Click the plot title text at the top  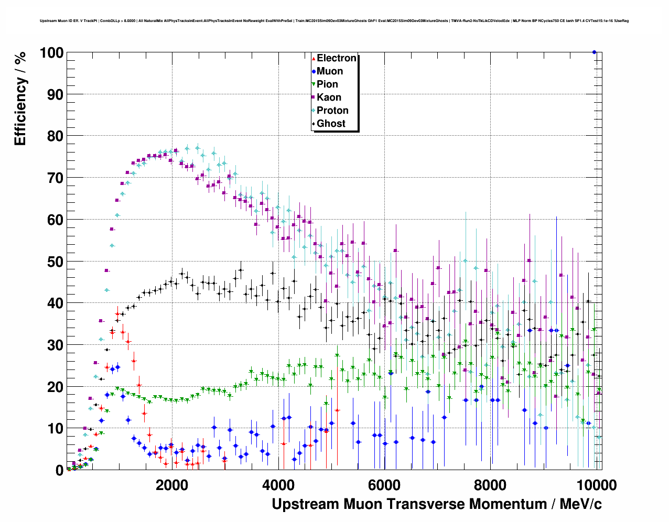(x=334, y=21)
